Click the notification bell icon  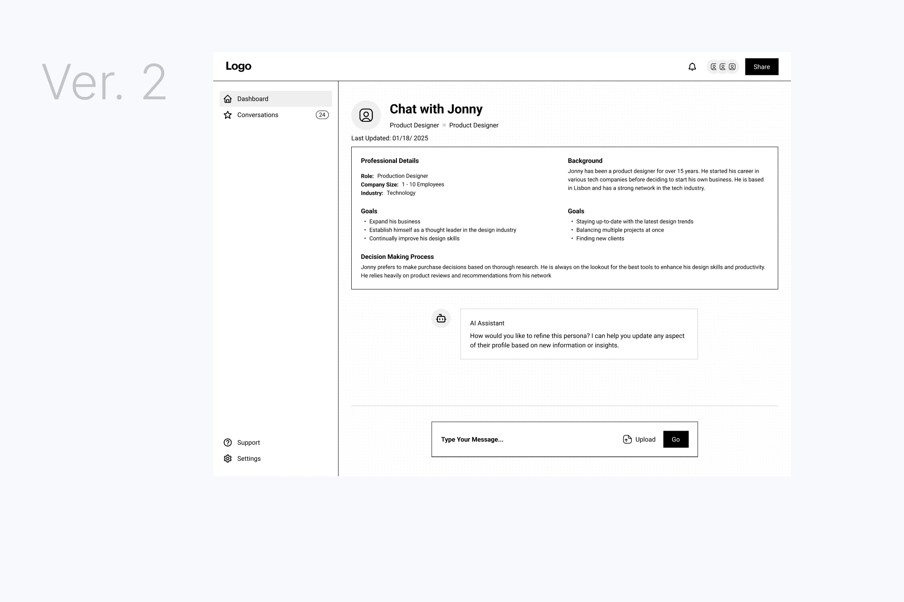click(x=692, y=67)
